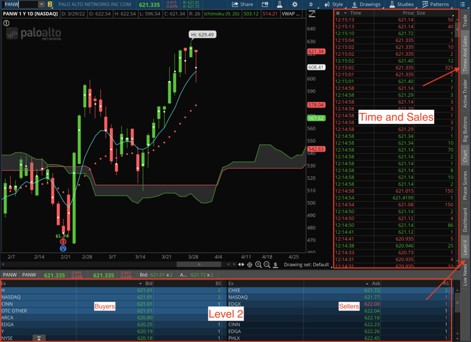The image size is (471, 342).
Task: Switch to the Big Buttons side tab
Action: [x=465, y=129]
